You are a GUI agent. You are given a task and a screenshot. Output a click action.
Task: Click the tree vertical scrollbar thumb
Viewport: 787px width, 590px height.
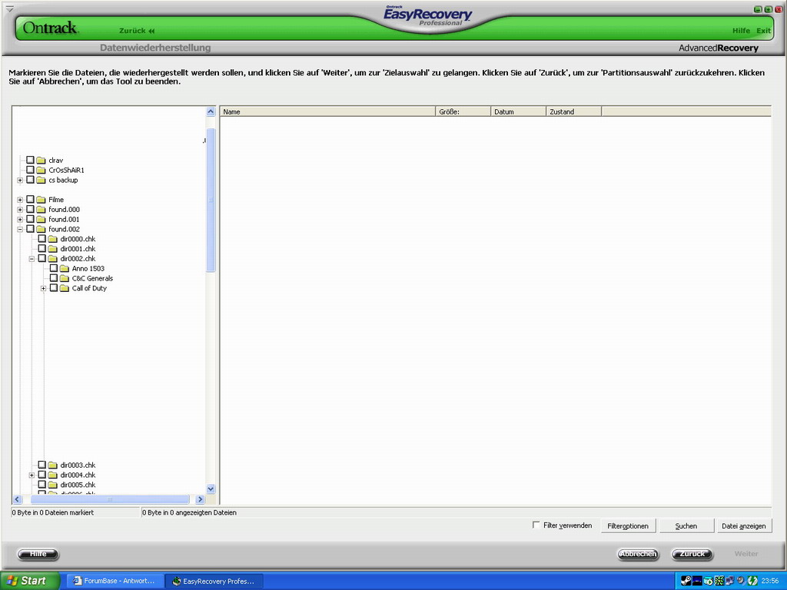(x=211, y=200)
